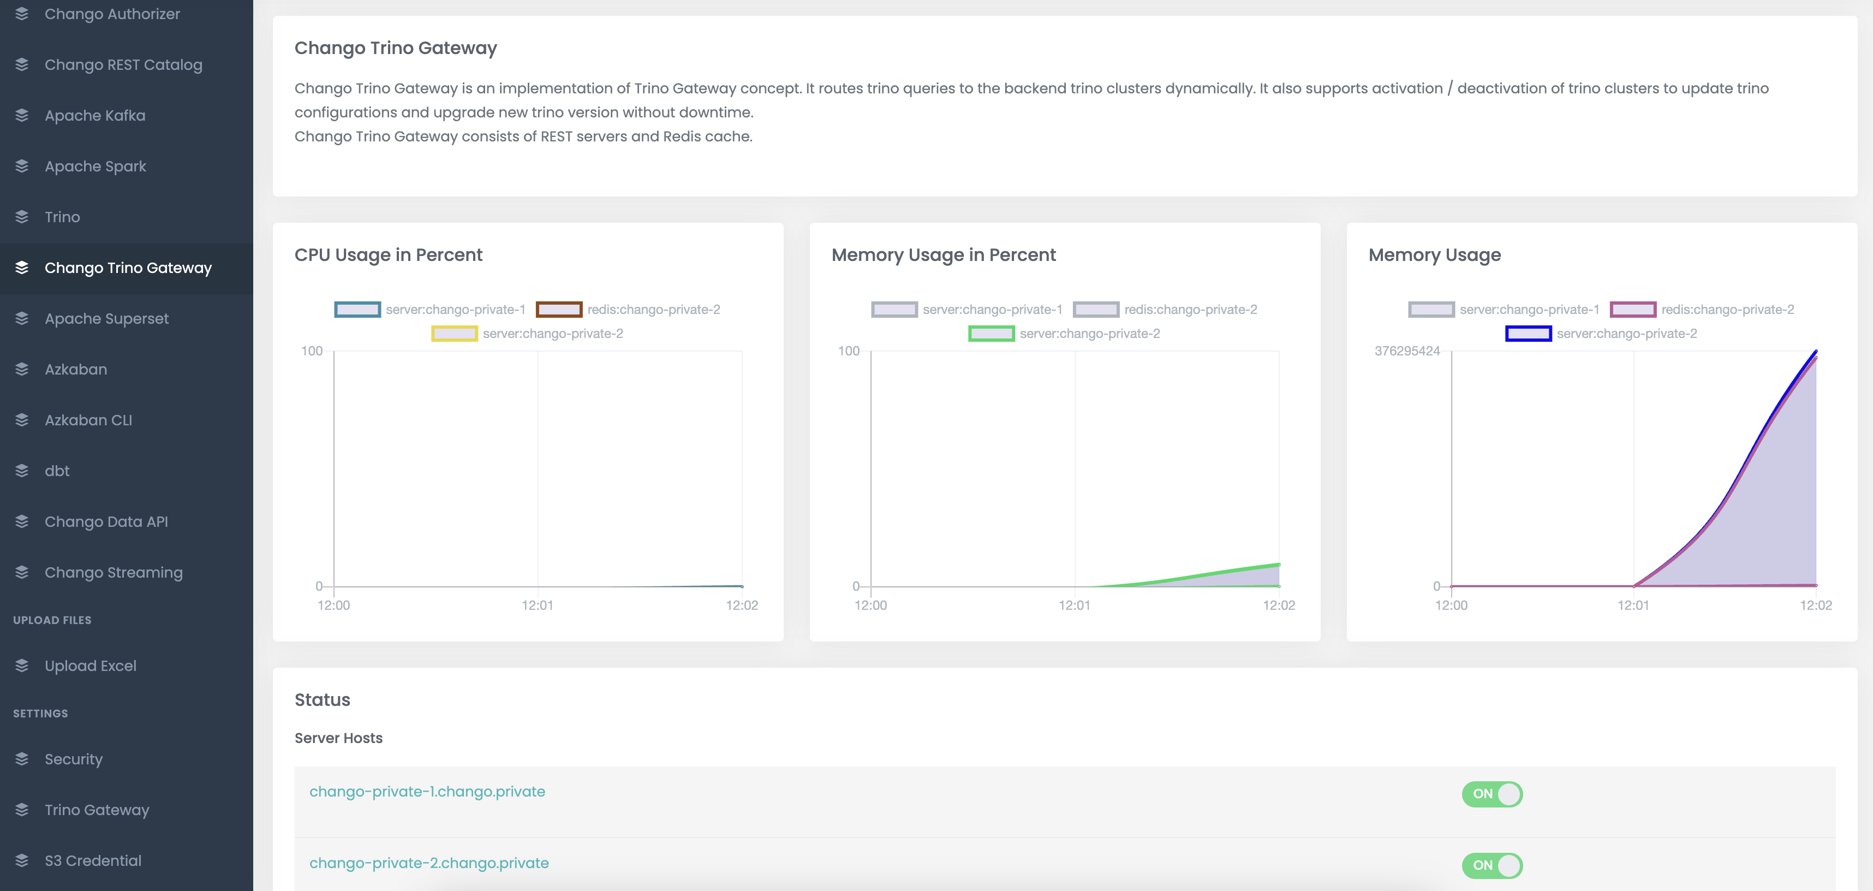The image size is (1873, 891).
Task: Open Chango Authorizer in the sidebar
Action: click(x=127, y=14)
